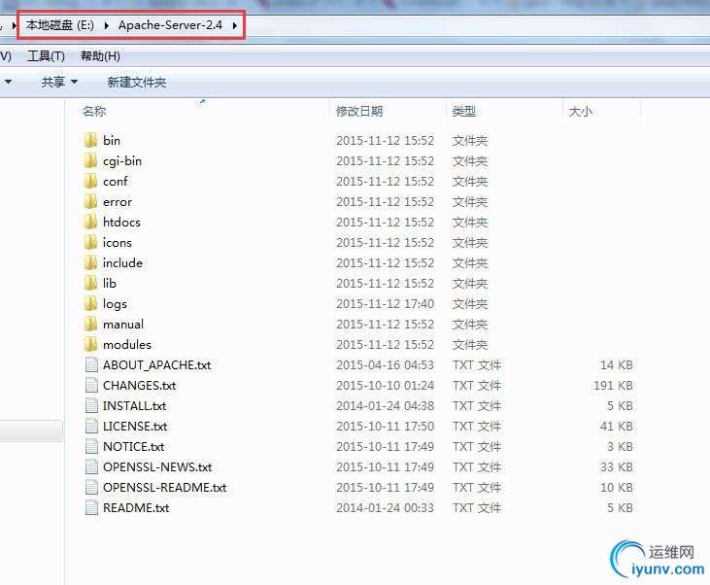Select the error folder icon
This screenshot has width=710, height=585.
pos(90,201)
